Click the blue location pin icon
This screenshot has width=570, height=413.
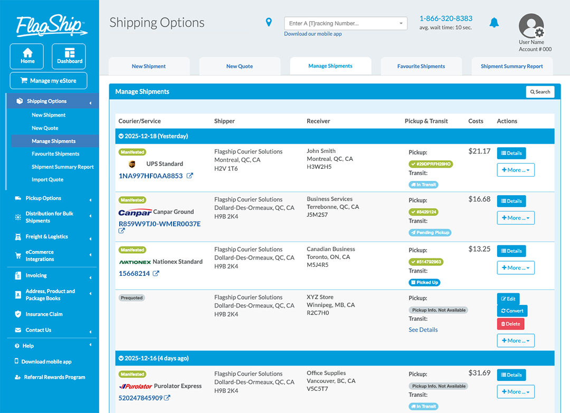point(269,22)
